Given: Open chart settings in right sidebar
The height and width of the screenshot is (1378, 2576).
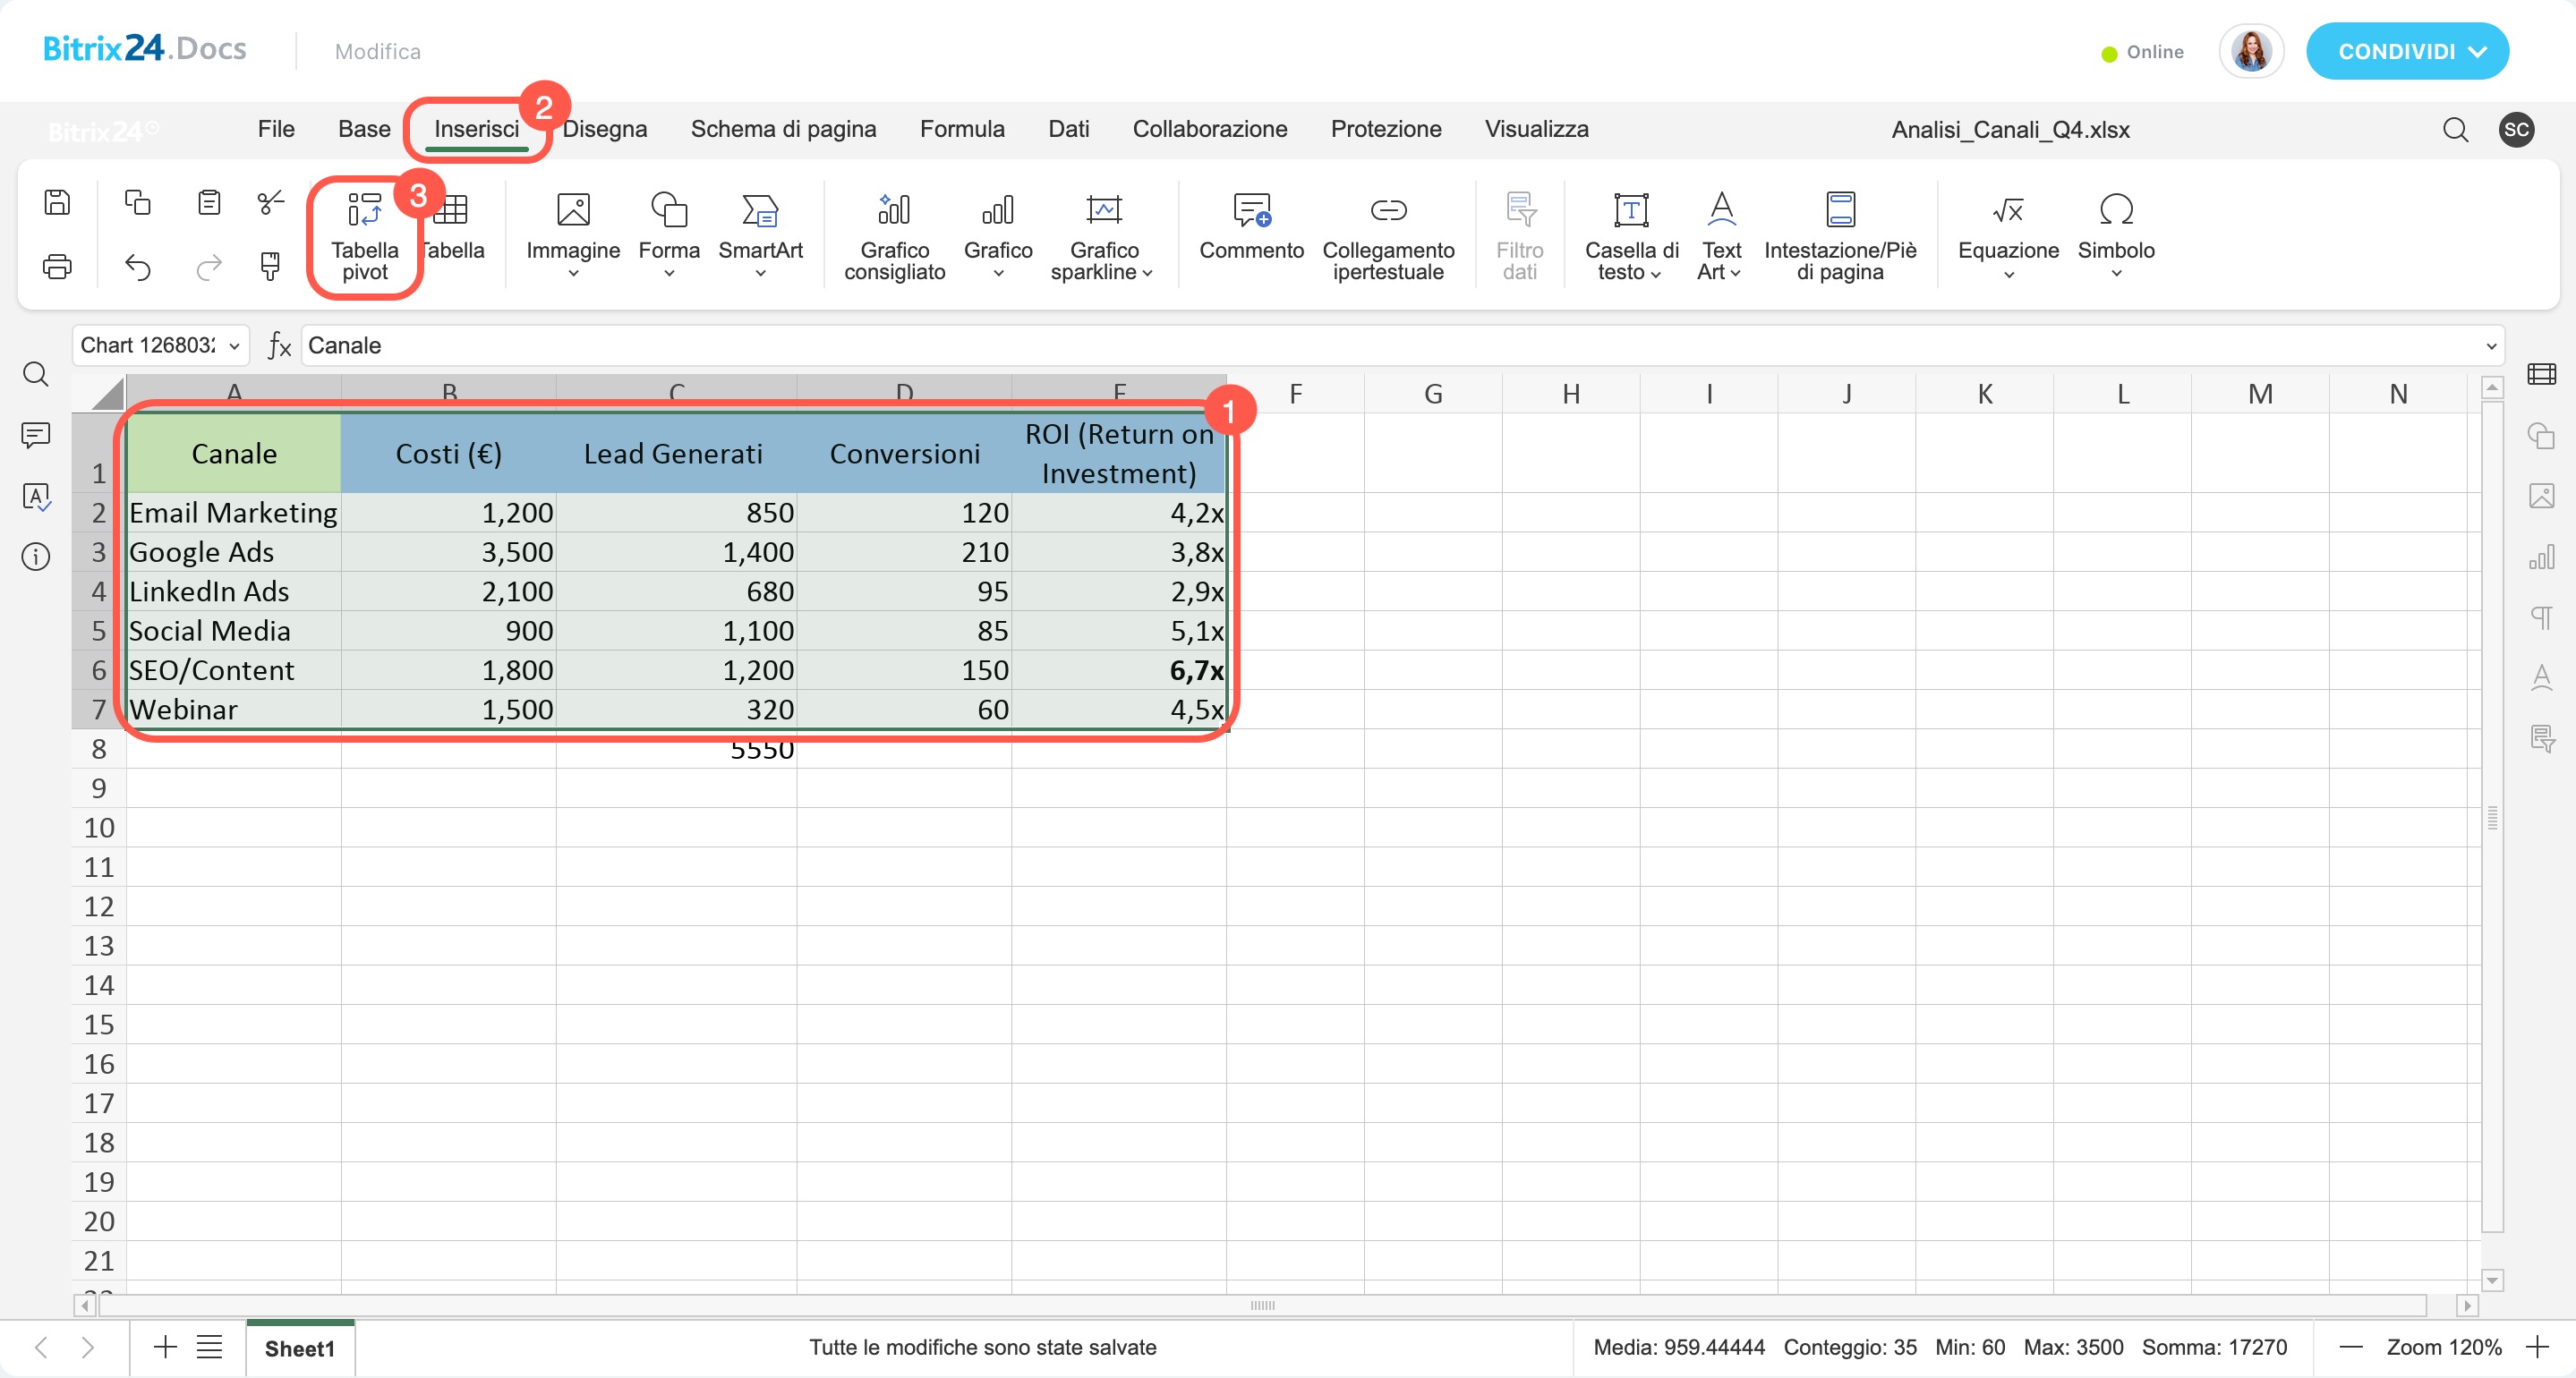Looking at the screenshot, I should (x=2541, y=557).
